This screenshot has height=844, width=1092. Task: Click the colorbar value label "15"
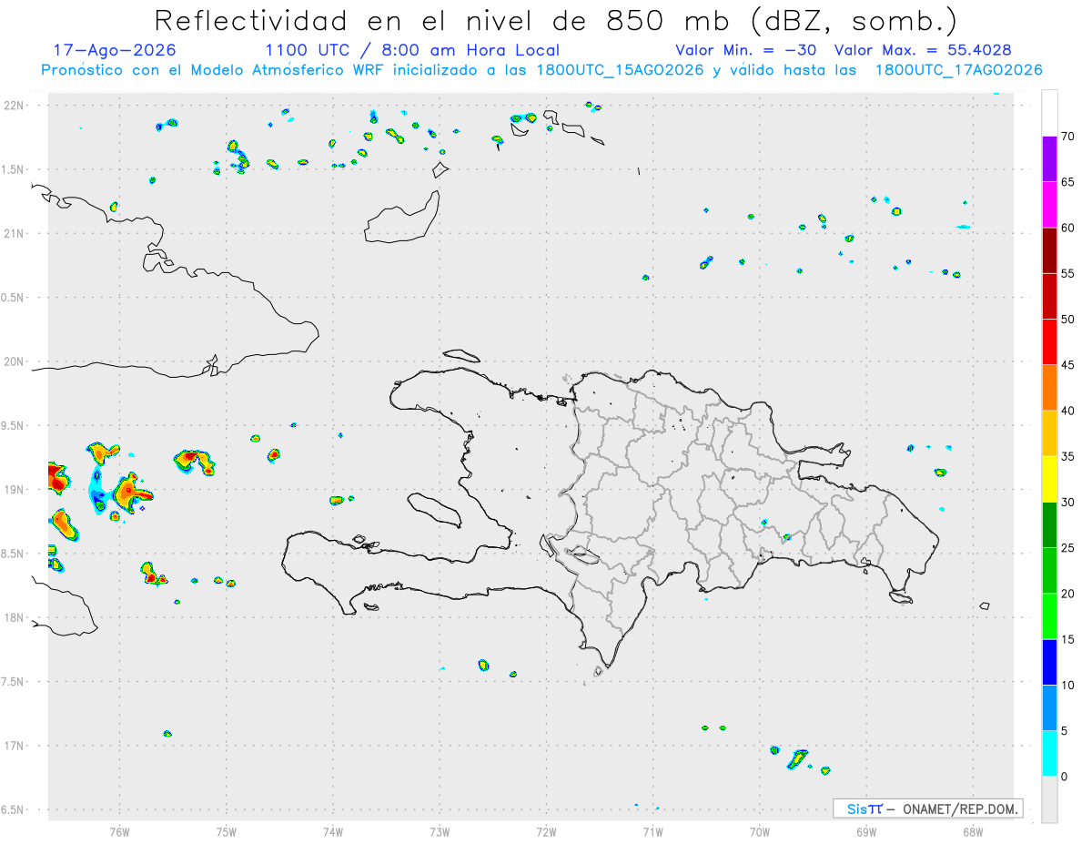[1068, 639]
